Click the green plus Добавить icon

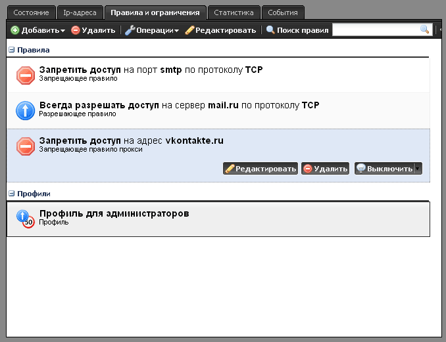coord(15,30)
